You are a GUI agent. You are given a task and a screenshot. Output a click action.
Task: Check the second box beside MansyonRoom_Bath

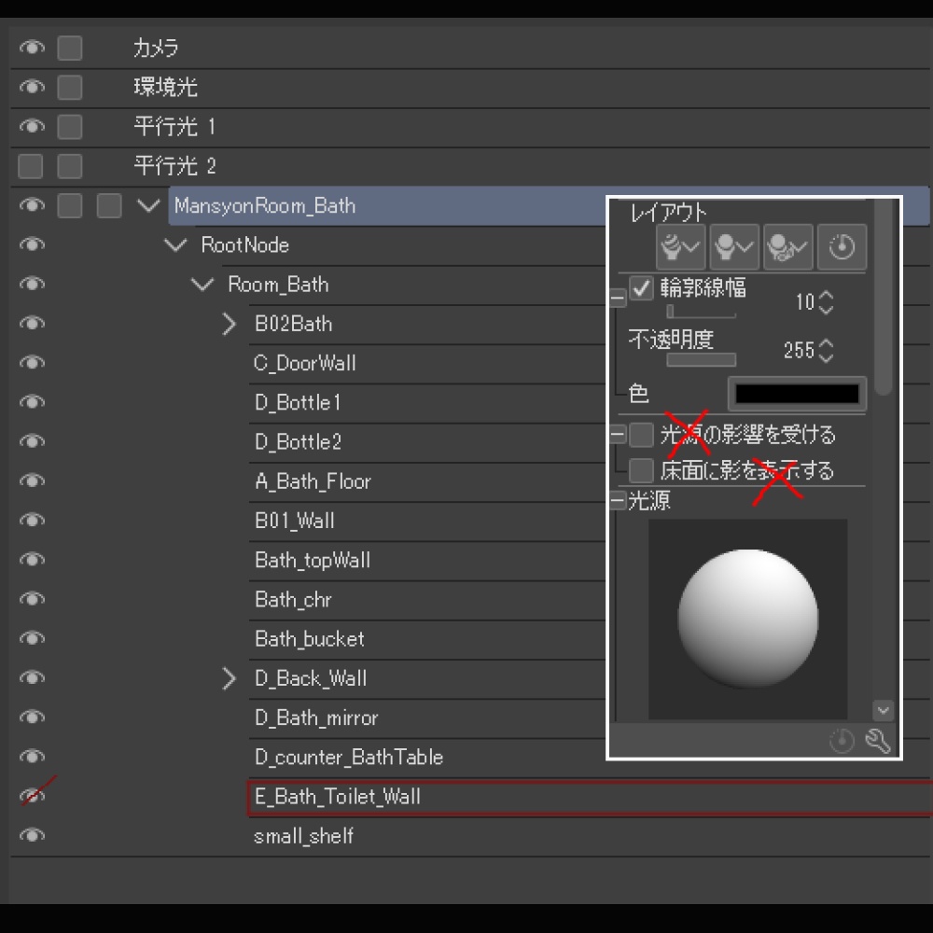click(x=109, y=205)
